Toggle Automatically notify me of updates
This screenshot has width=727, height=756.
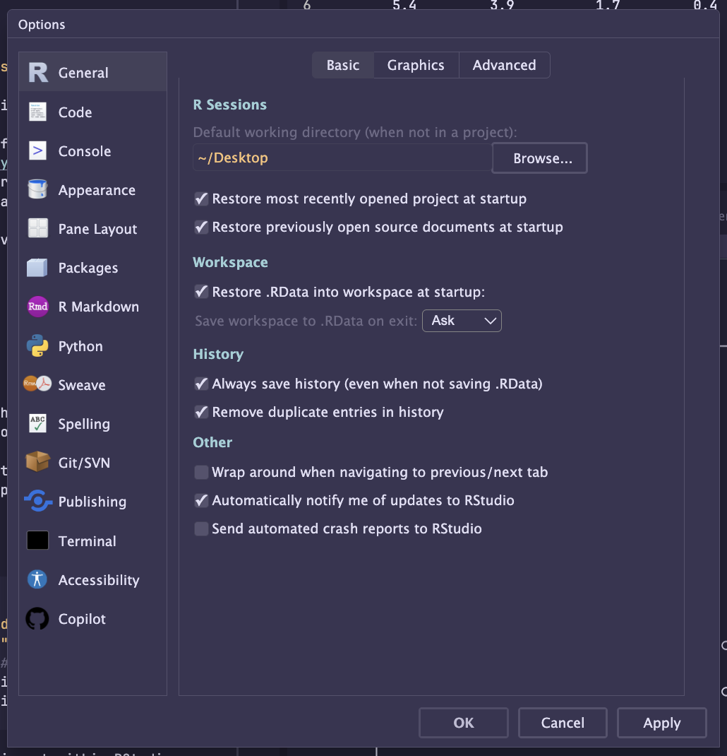201,500
